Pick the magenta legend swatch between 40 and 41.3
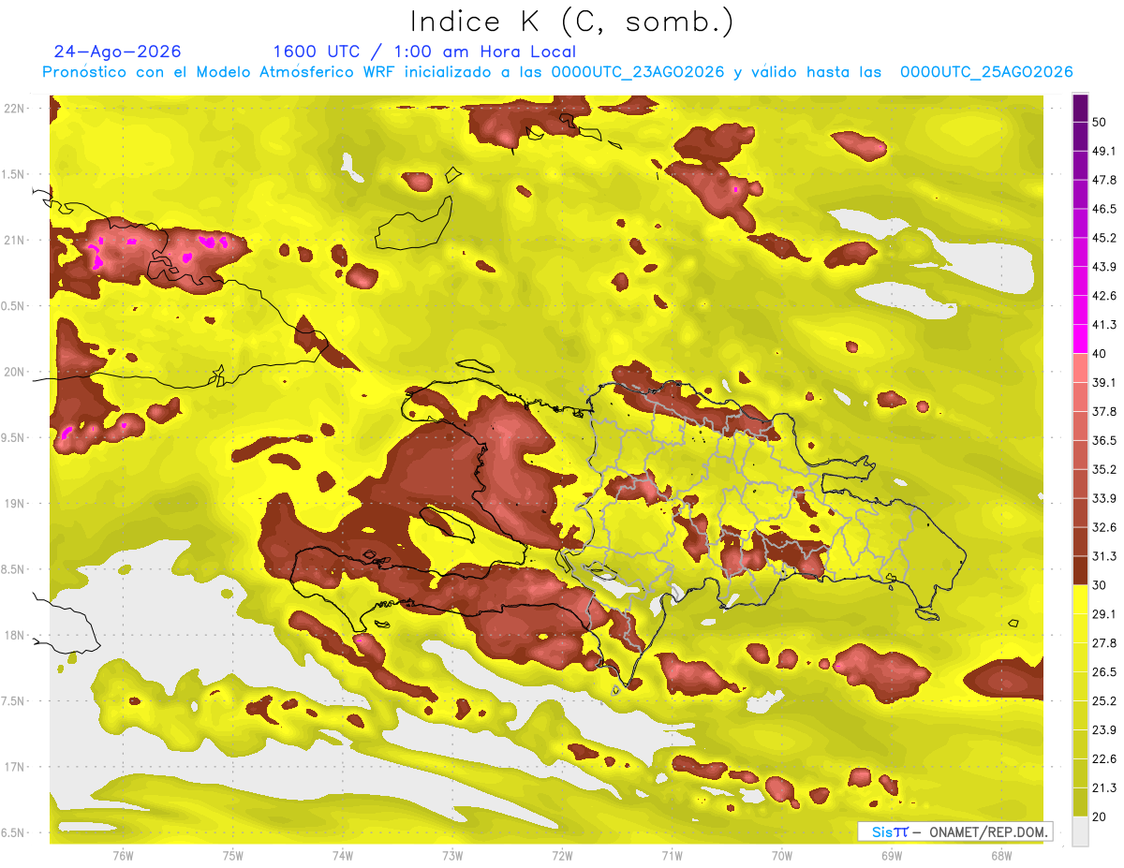Screen dimensions: 1124x868 tap(1080, 338)
